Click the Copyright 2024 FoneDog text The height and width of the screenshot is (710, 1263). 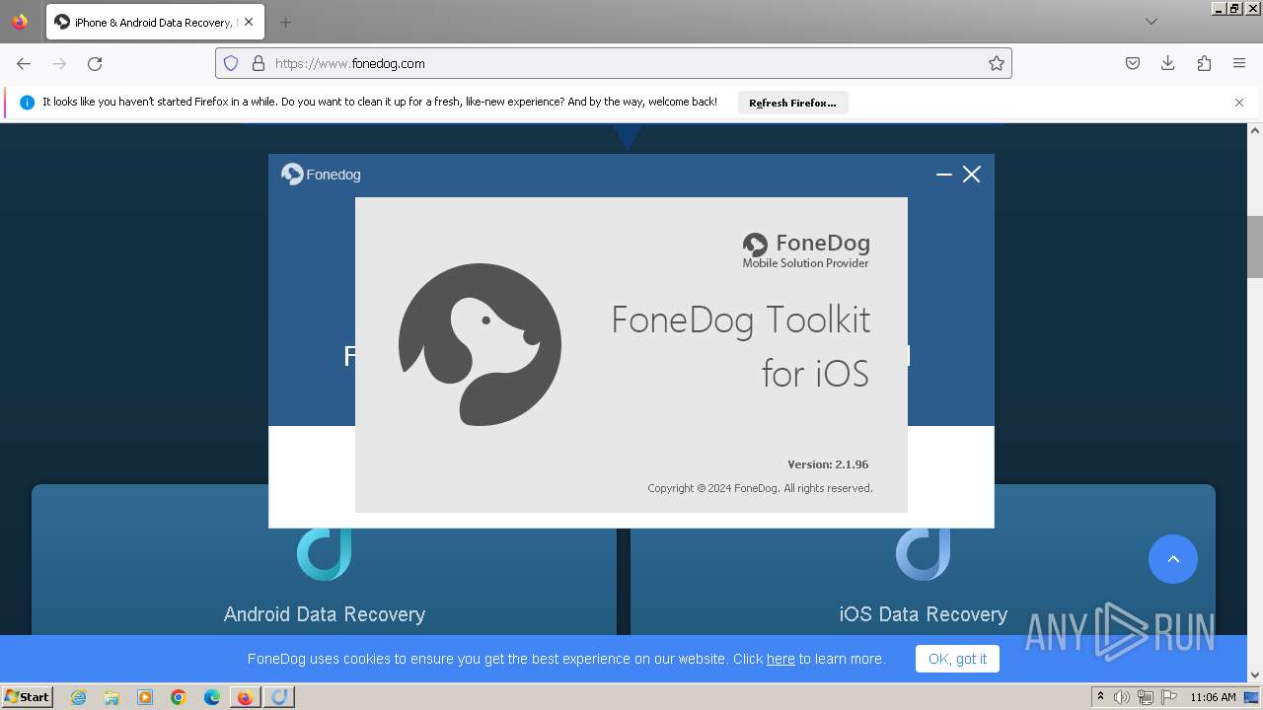click(x=760, y=488)
